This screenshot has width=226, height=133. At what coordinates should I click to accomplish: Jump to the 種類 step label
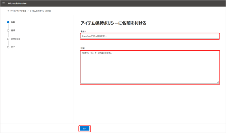coord(13,30)
